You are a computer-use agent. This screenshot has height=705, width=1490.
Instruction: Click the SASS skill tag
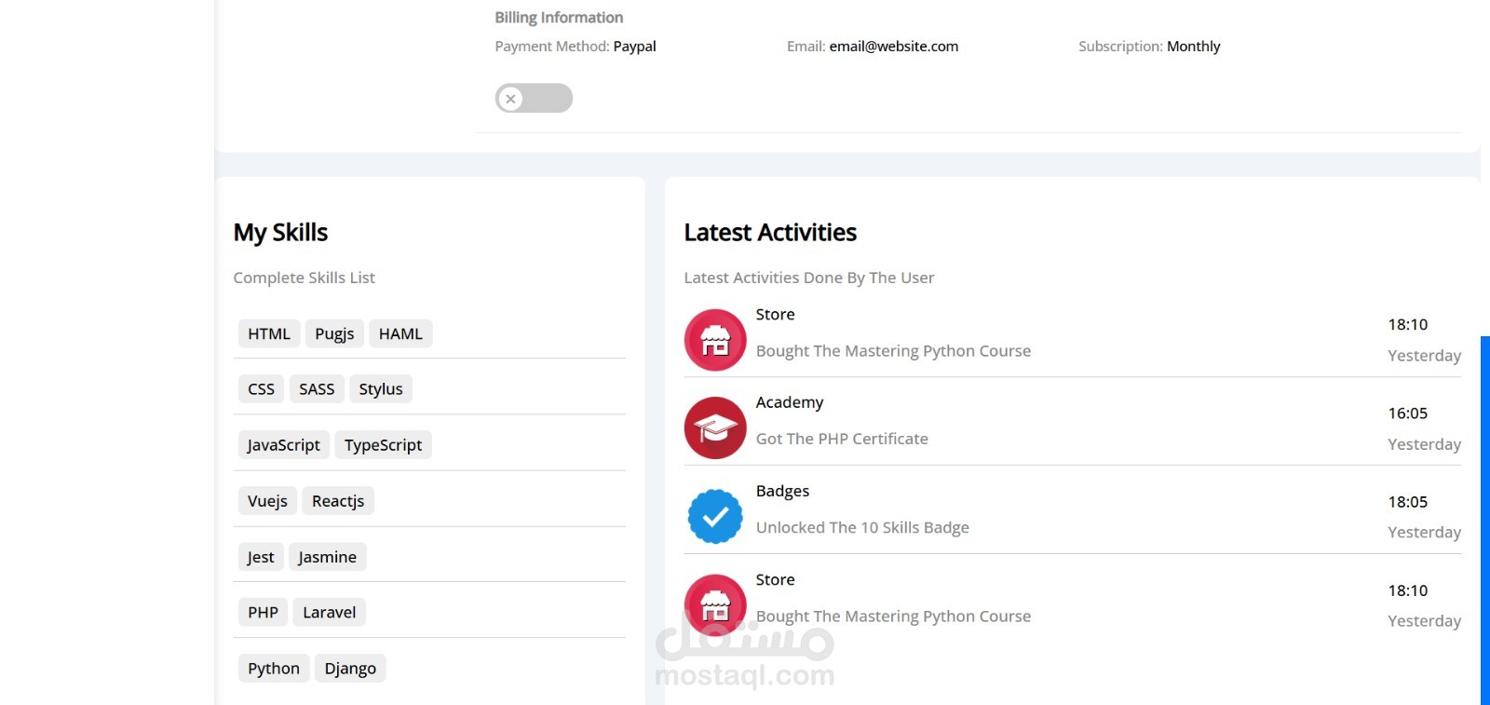pos(317,389)
